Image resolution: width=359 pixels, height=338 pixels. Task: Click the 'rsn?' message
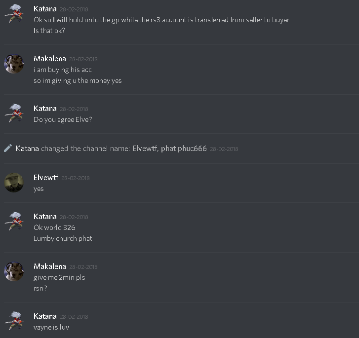point(40,288)
